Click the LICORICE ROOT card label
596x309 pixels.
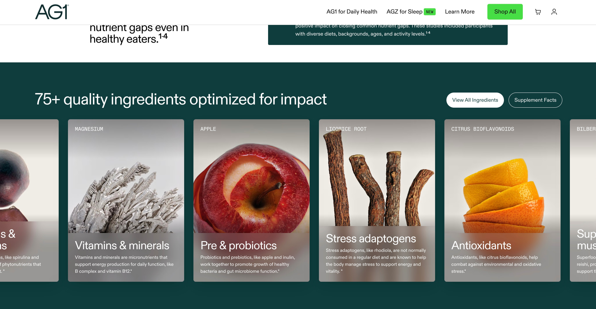click(346, 129)
